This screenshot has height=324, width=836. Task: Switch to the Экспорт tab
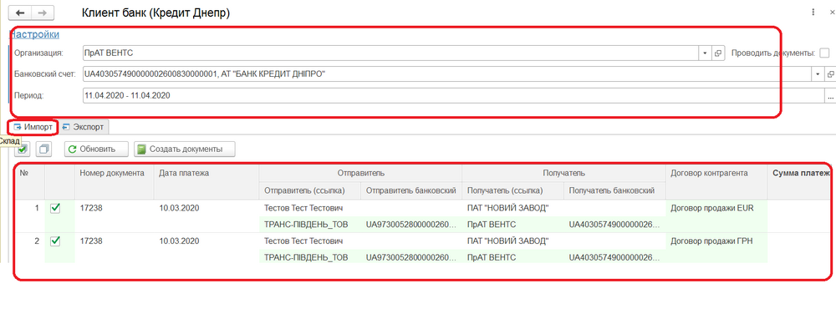pyautogui.click(x=84, y=128)
